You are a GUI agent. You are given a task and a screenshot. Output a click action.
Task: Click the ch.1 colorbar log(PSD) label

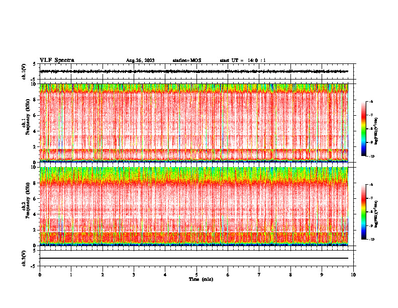376,131
